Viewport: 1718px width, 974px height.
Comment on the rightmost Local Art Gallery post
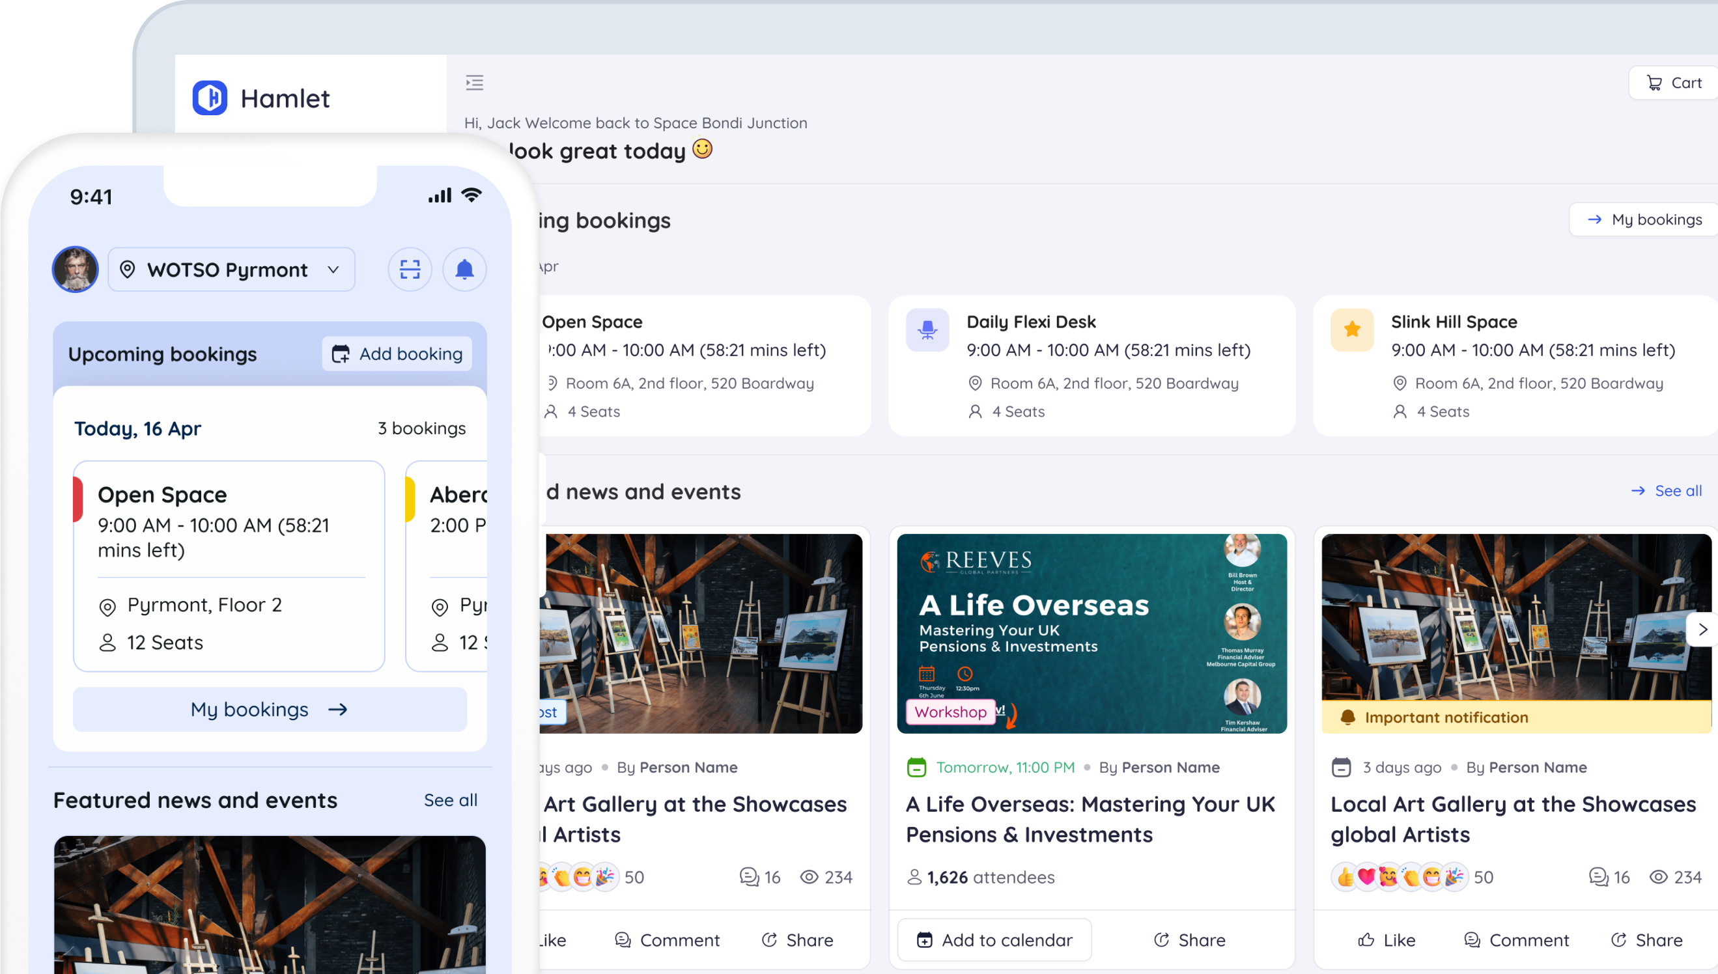click(x=1516, y=940)
